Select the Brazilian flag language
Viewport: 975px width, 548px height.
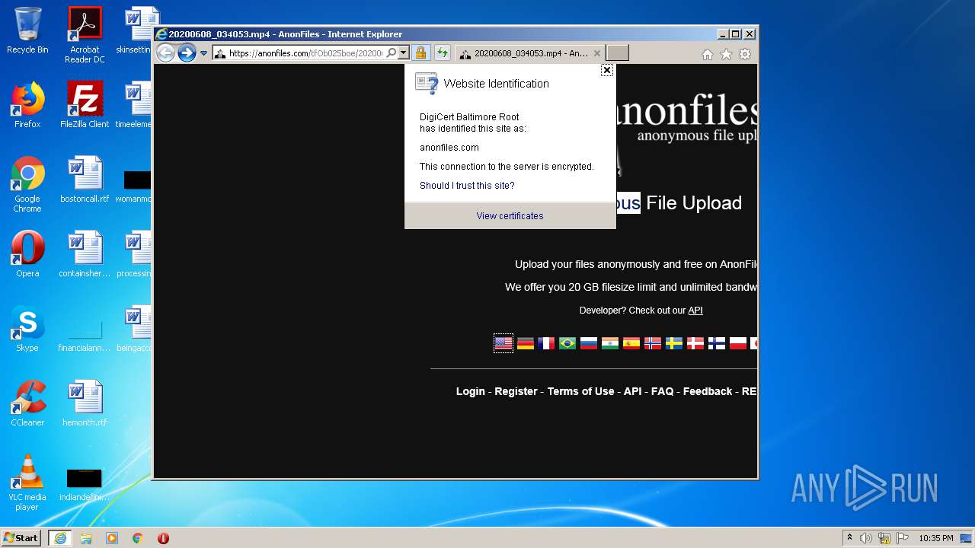tap(567, 344)
